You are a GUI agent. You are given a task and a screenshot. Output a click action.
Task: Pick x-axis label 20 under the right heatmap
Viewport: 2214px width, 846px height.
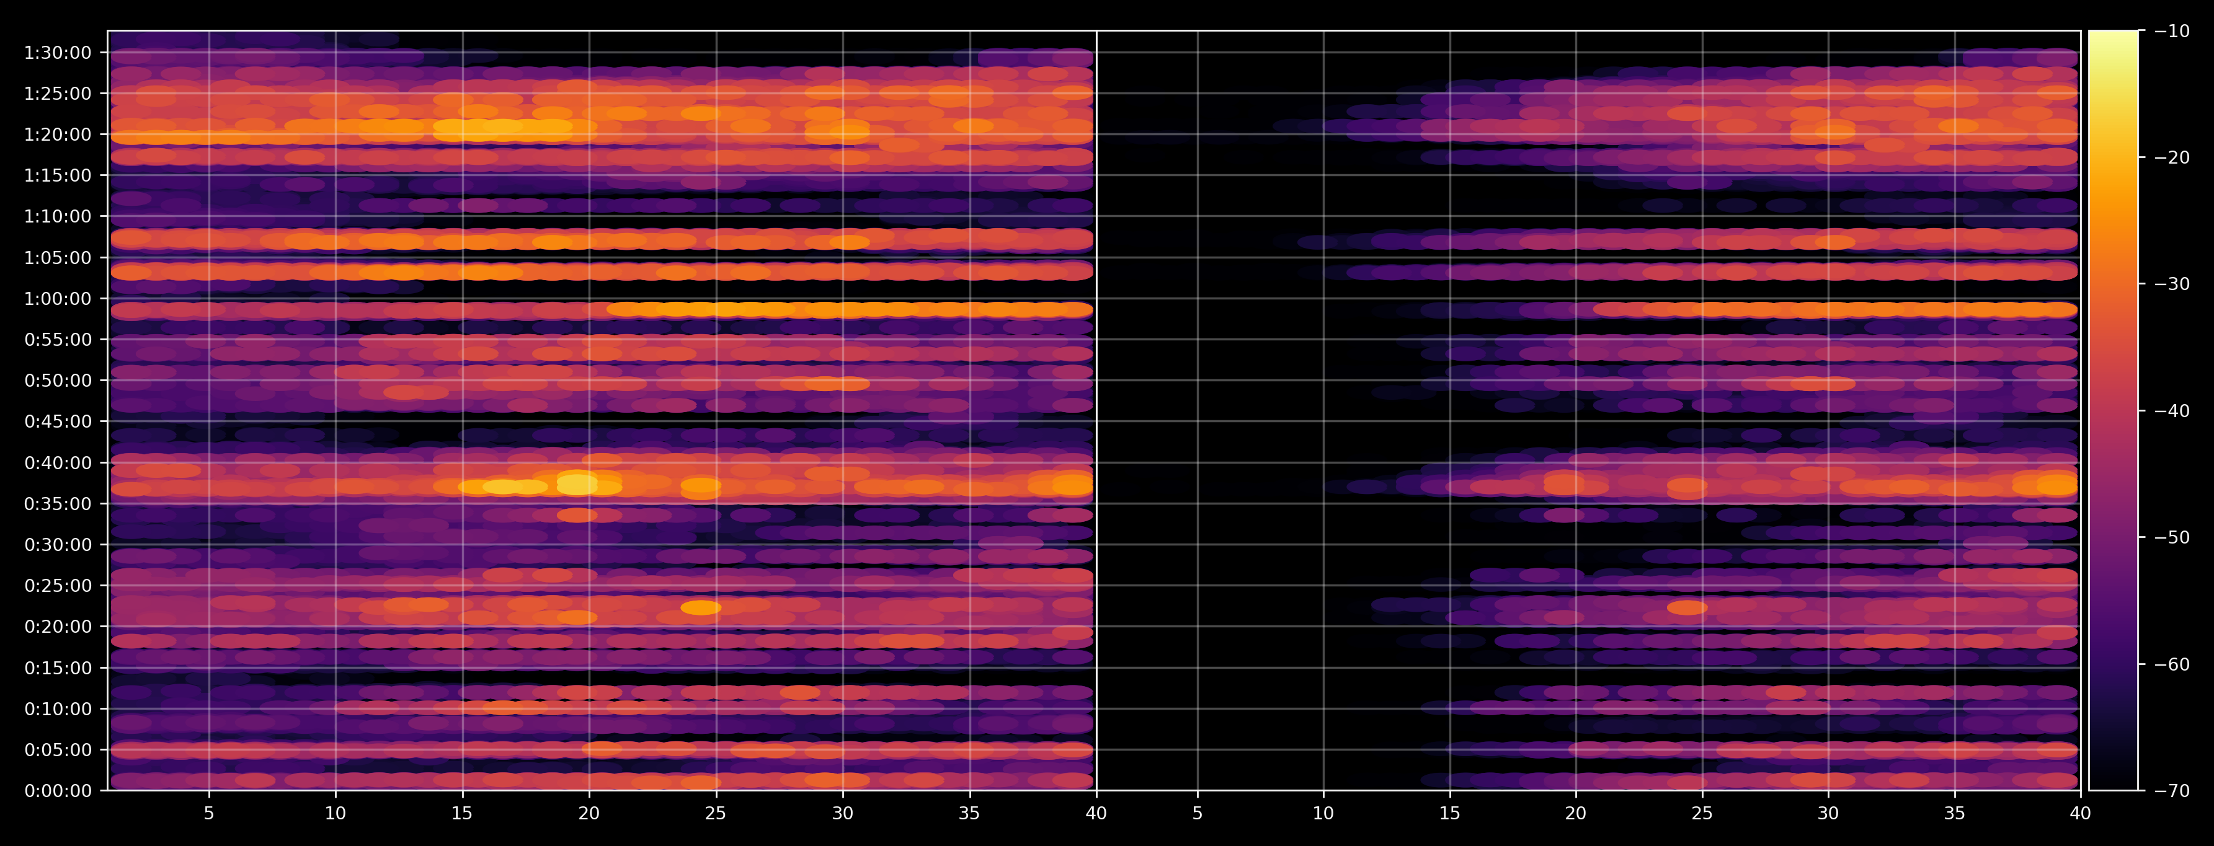coord(1575,813)
